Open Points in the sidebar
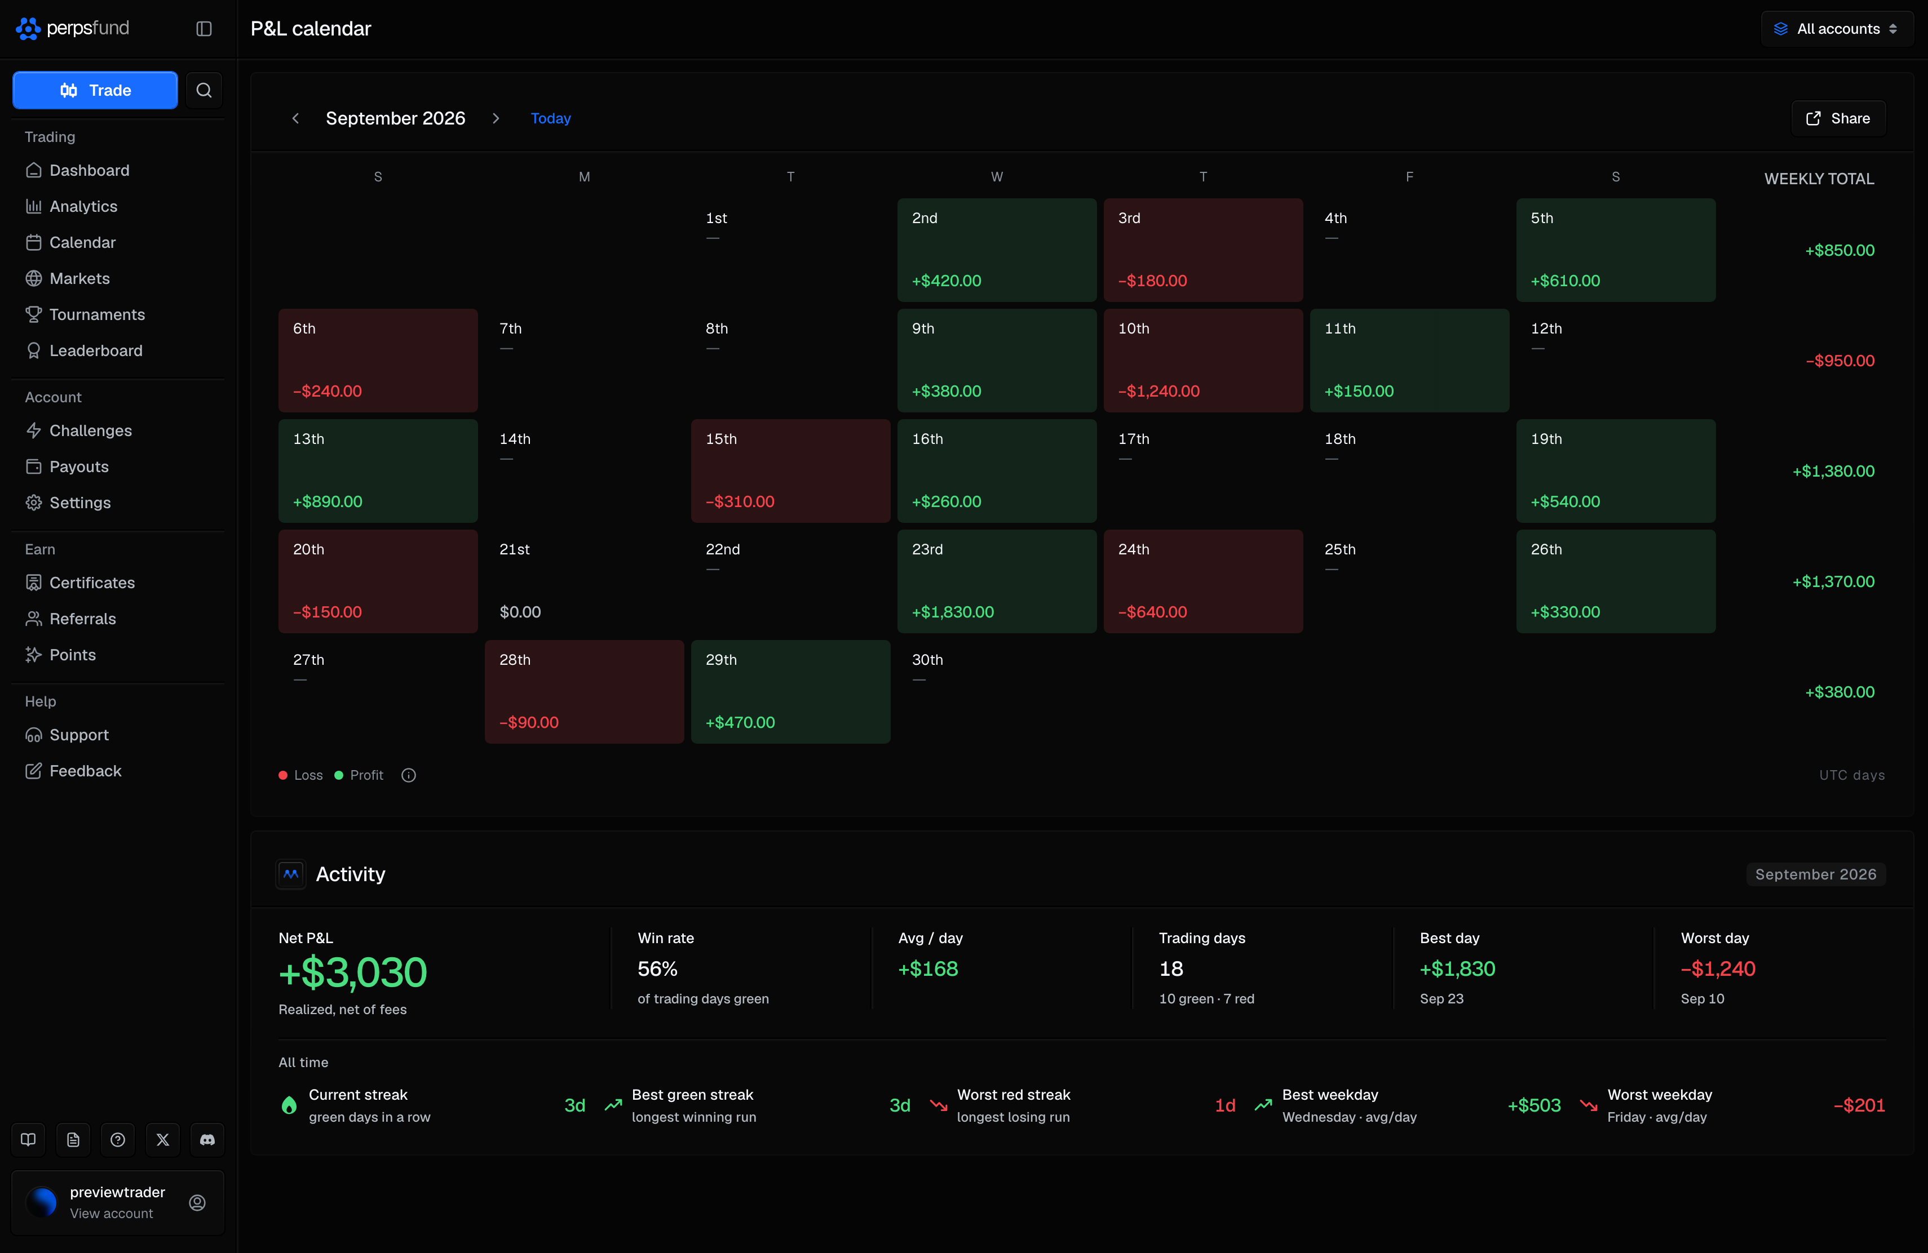This screenshot has width=1928, height=1253. (x=118, y=655)
